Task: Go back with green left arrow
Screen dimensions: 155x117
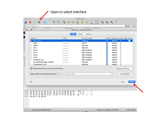Action: [68, 22]
